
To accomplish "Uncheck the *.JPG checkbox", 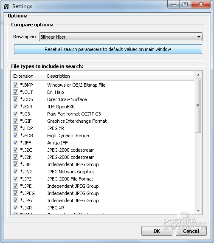I will 15,201.
